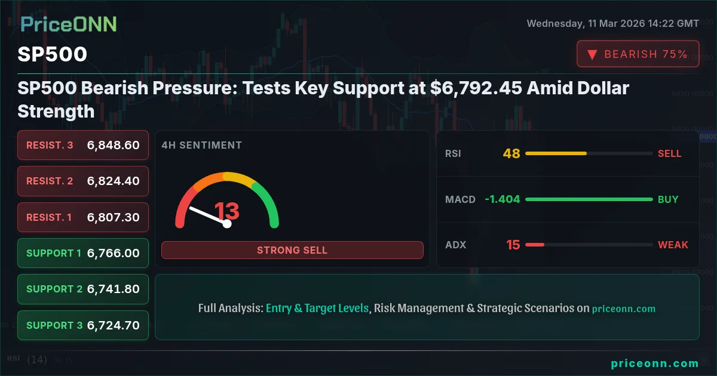The width and height of the screenshot is (717, 376).
Task: Click the BEARISH 75% badge
Action: (638, 54)
